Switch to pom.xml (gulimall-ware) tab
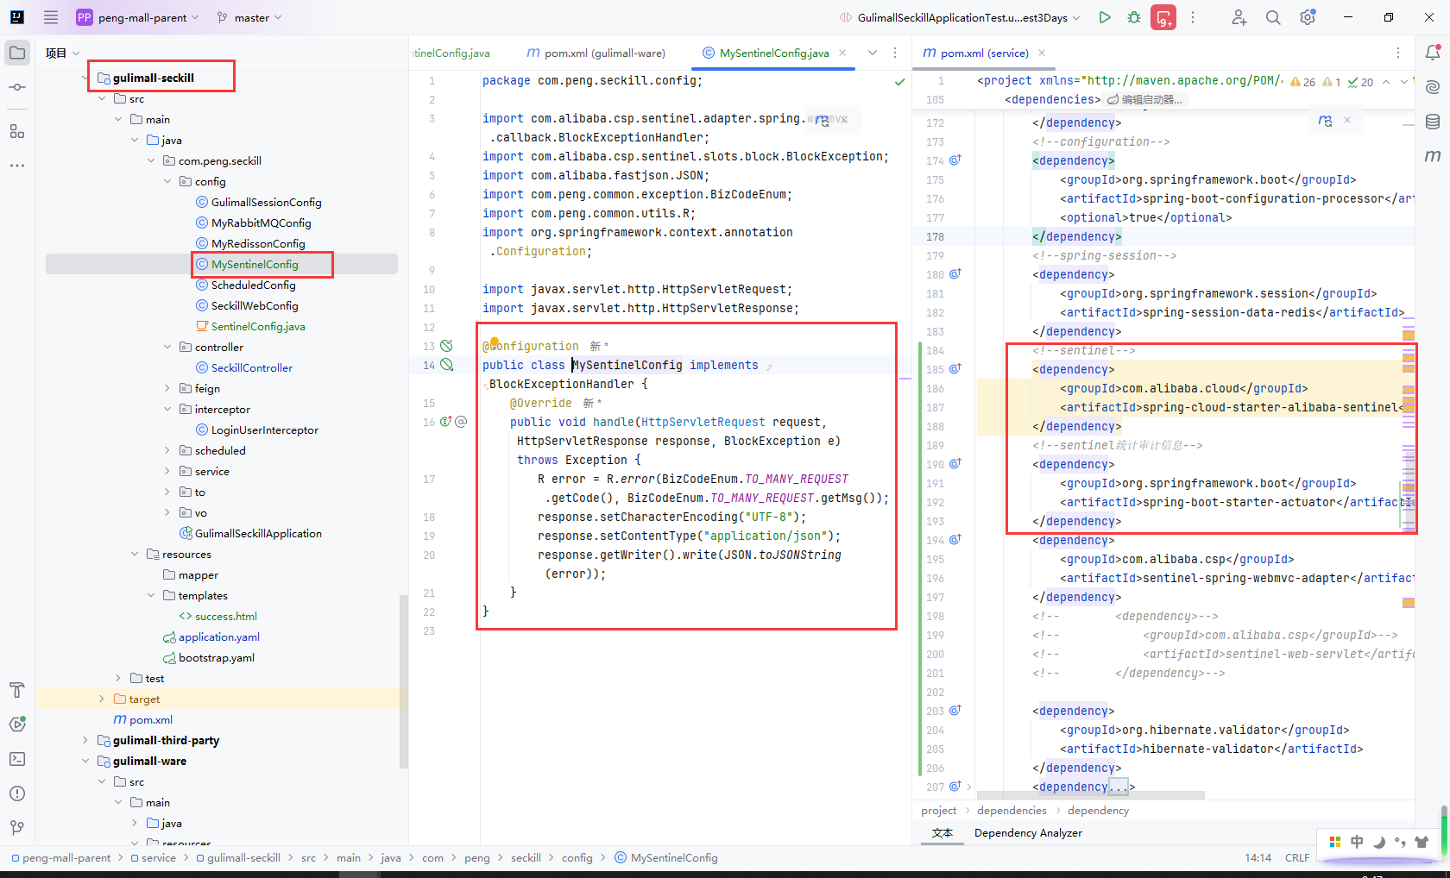This screenshot has height=878, width=1450. click(x=596, y=53)
